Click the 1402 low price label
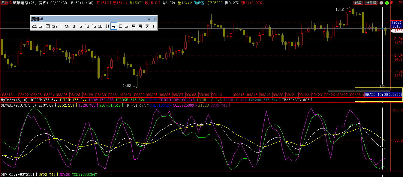 coord(127,85)
